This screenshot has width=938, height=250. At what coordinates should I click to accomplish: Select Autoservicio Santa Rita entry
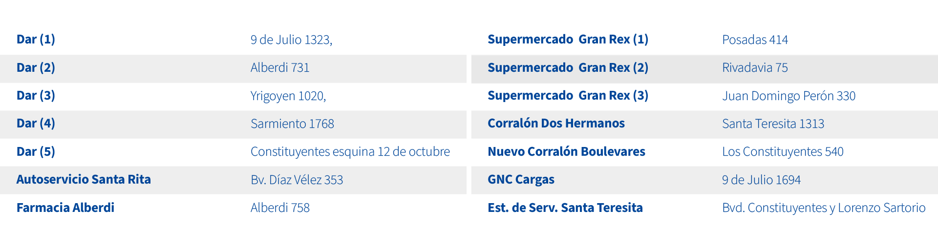tap(84, 180)
